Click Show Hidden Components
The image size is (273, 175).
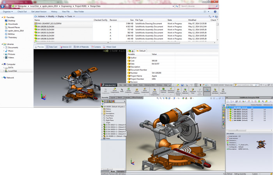[x=154, y=91]
